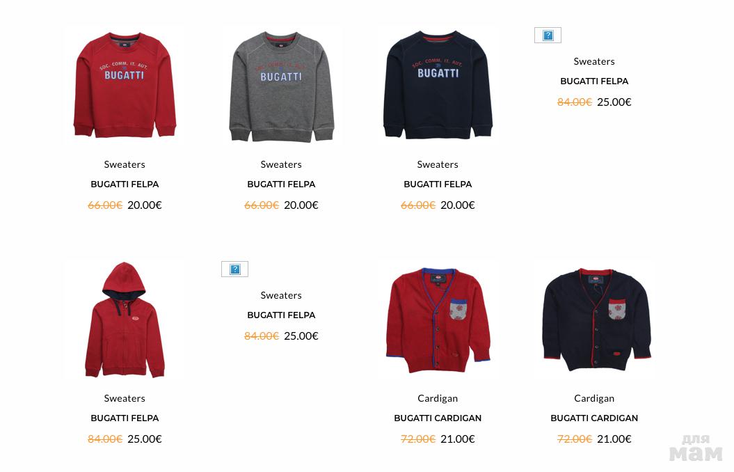Open BUGATTI FELPA title under navy sweatshirt
This screenshot has height=472, width=734.
coord(438,184)
